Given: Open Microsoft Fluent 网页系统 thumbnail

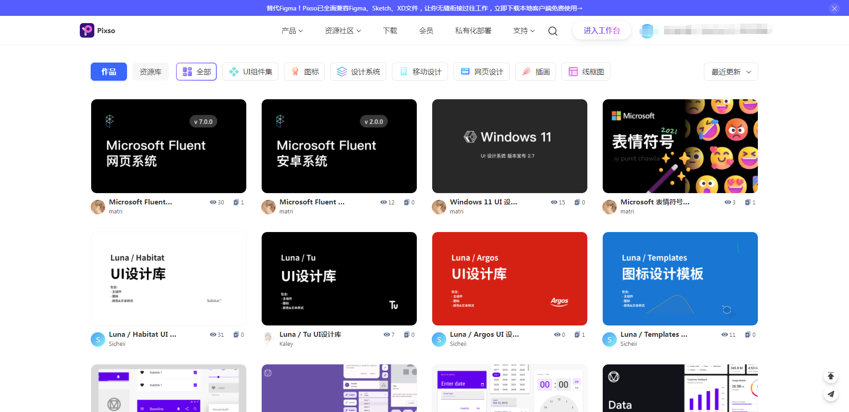Looking at the screenshot, I should pyautogui.click(x=169, y=146).
